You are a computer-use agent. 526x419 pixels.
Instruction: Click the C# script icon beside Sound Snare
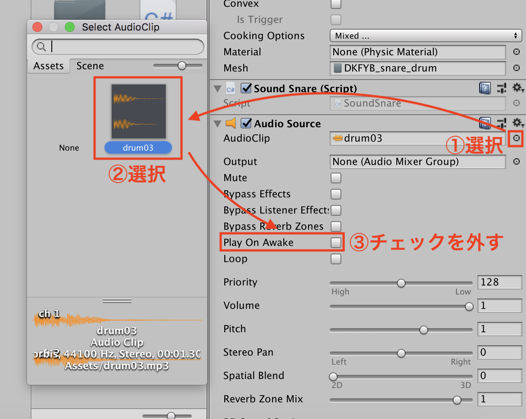231,89
